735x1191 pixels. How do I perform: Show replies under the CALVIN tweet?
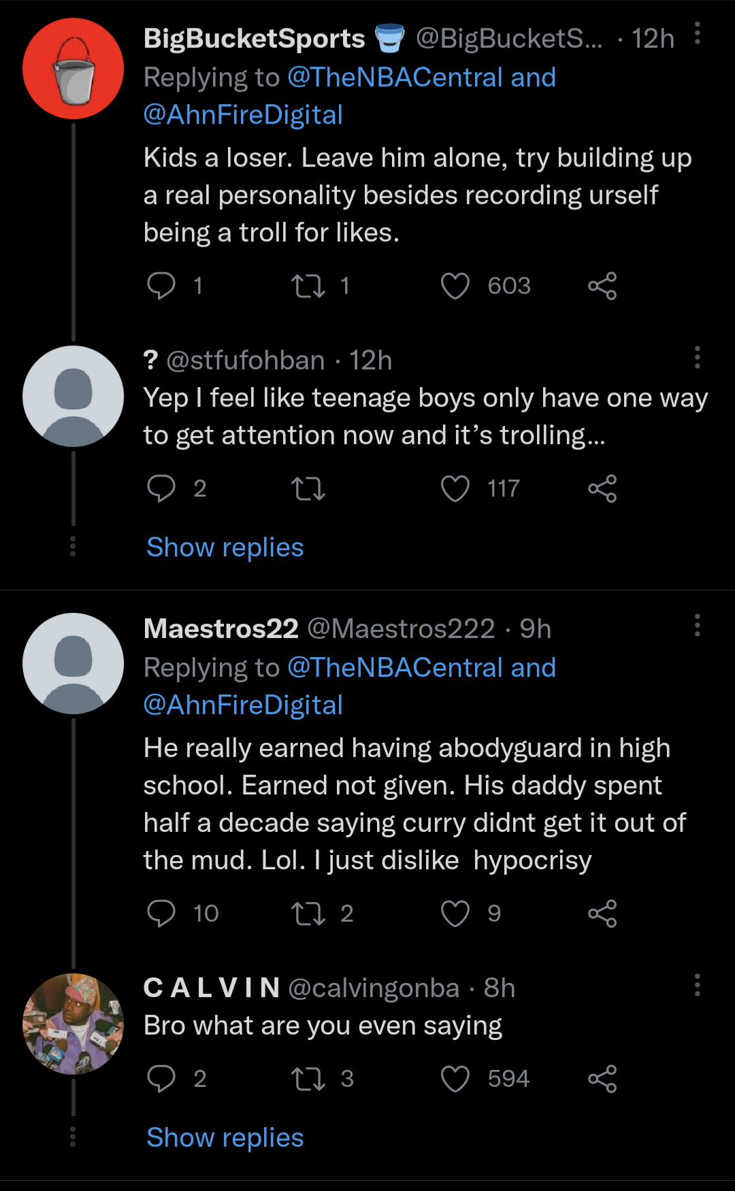click(225, 1138)
